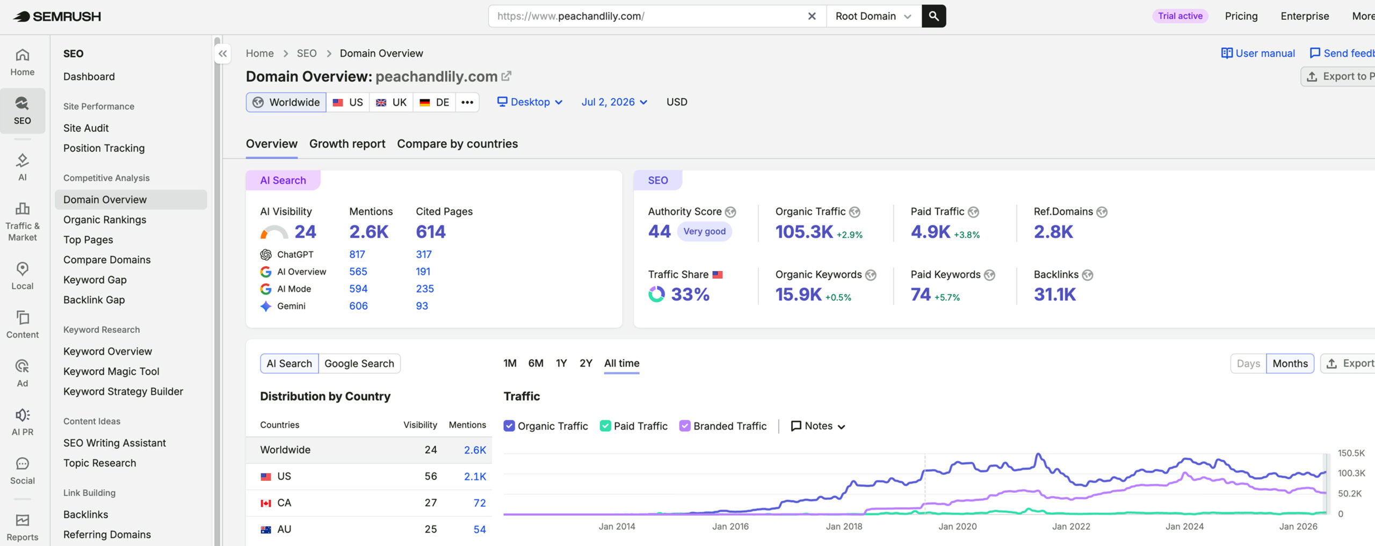The width and height of the screenshot is (1375, 546).
Task: Click the Gemini sparkle icon
Action: [x=266, y=306]
